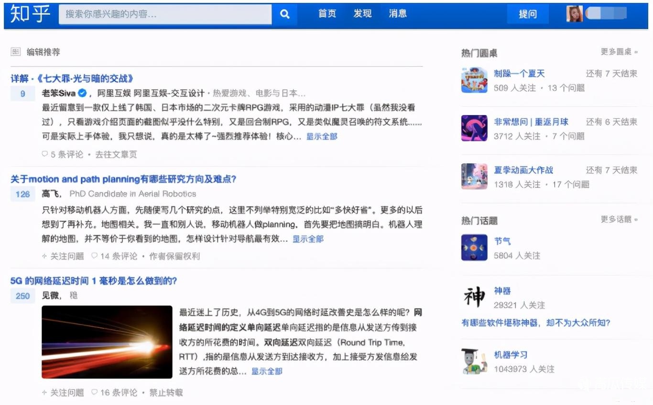Click the search magnifier button
The width and height of the screenshot is (653, 405).
(x=284, y=14)
